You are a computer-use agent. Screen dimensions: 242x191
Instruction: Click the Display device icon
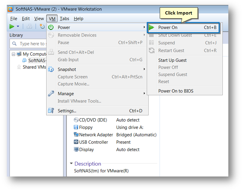(x=76, y=149)
